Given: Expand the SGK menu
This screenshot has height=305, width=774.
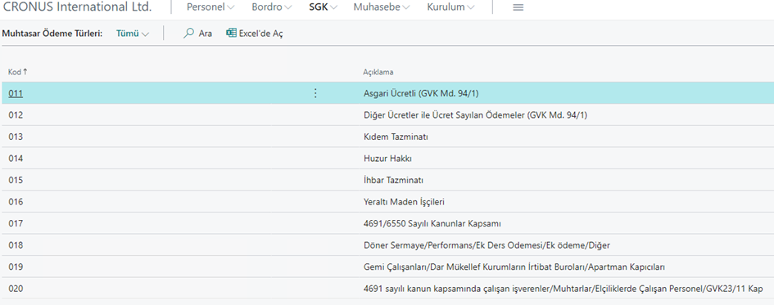Looking at the screenshot, I should click(324, 7).
